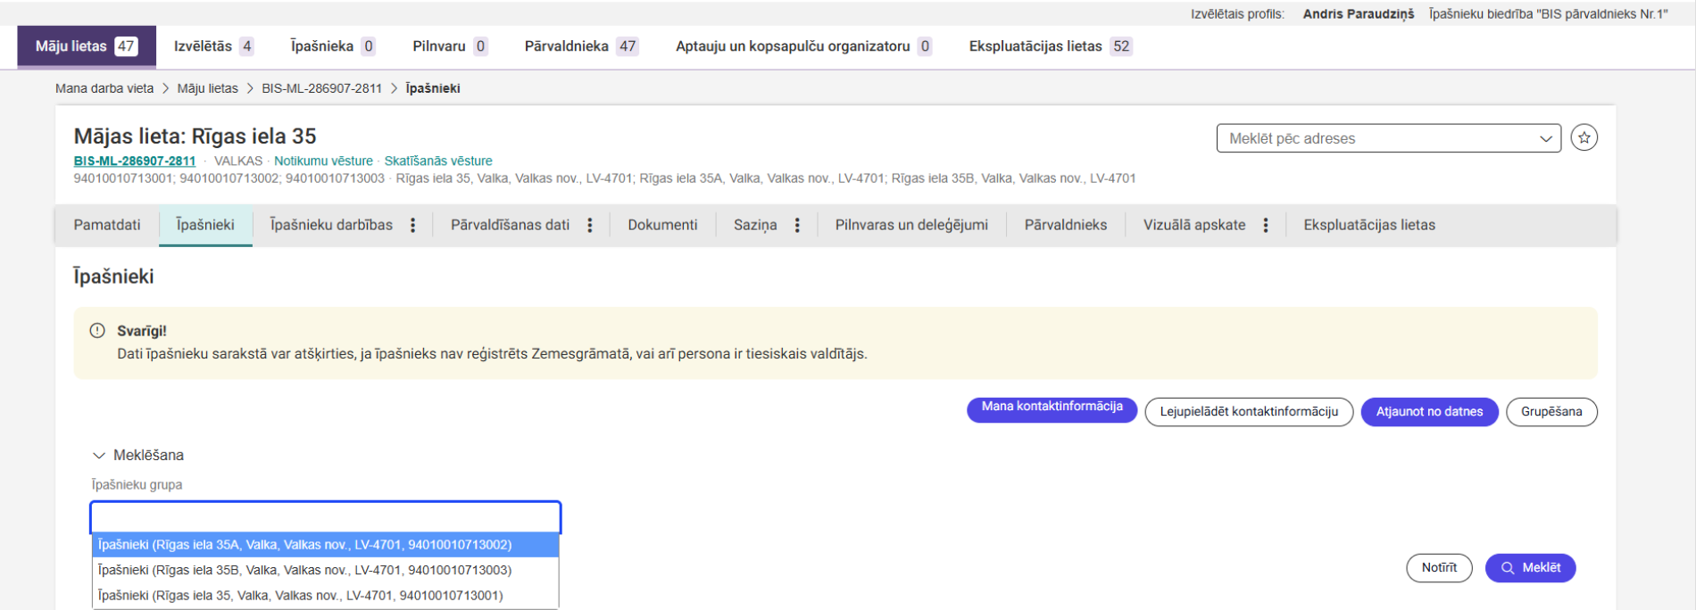Go to BIS-ML-286907-2811 breadcrumb
Screen dimensions: 1696x610
pos(321,88)
